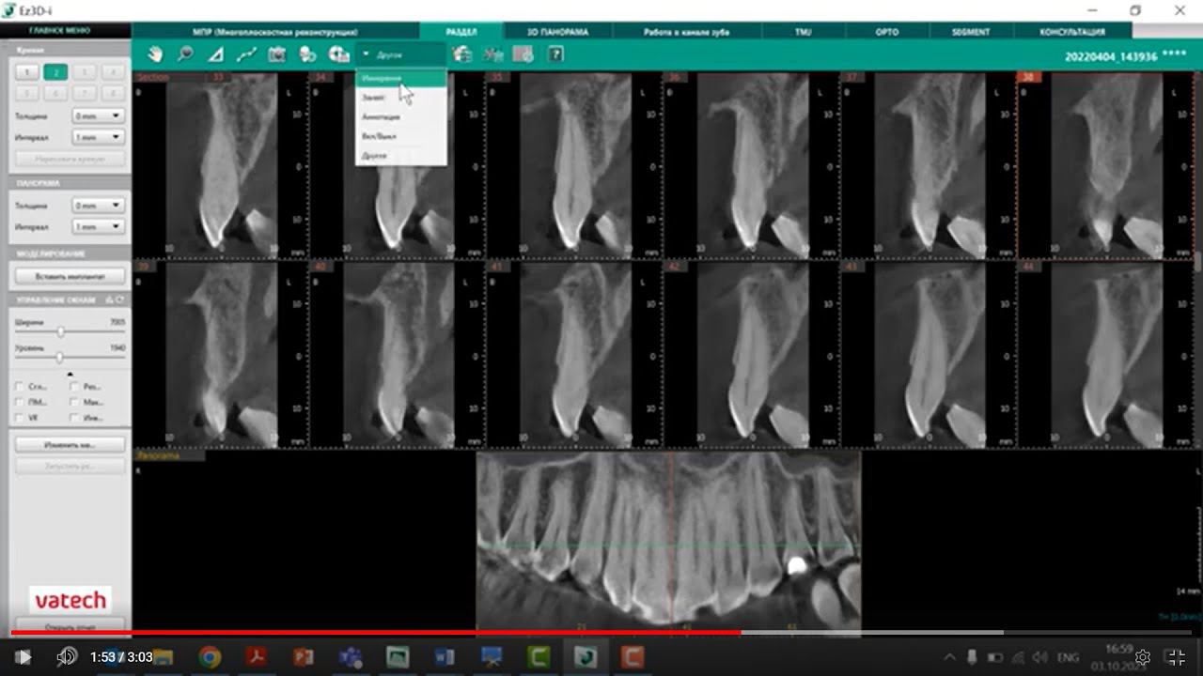This screenshot has height=676, width=1203.
Task: Exit fullscreen in the video player
Action: 1177,657
